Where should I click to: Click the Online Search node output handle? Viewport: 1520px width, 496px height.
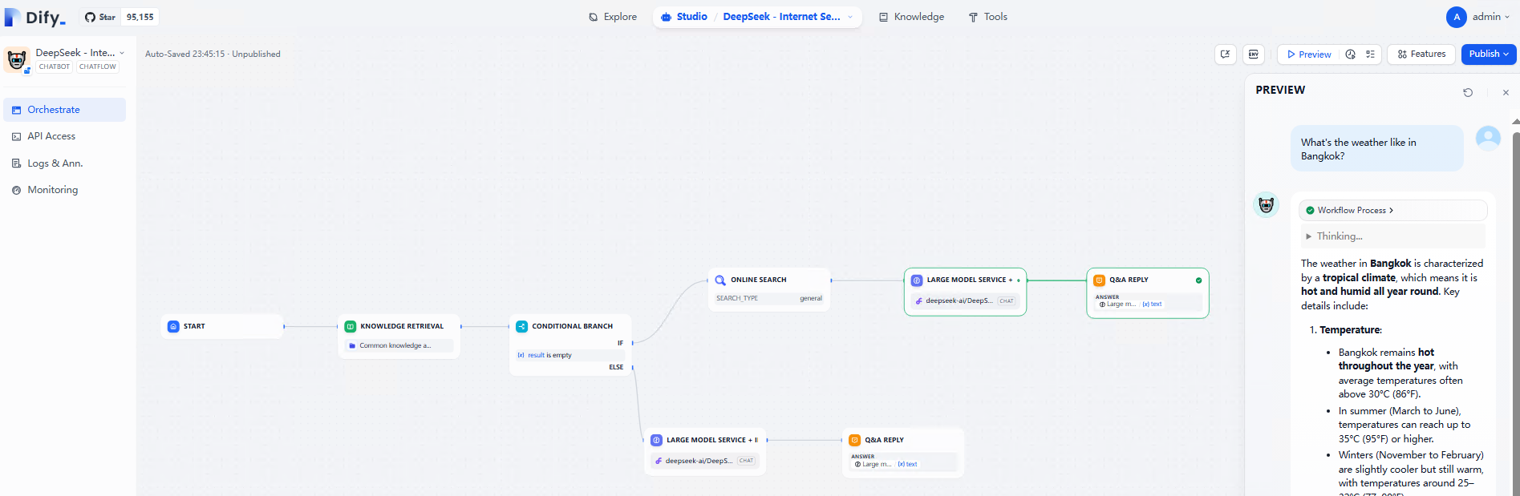coord(831,280)
